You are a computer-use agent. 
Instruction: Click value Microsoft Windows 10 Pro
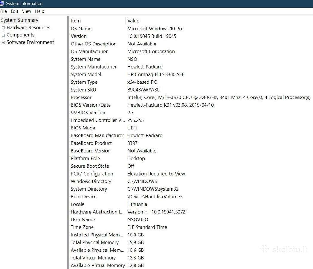point(155,28)
